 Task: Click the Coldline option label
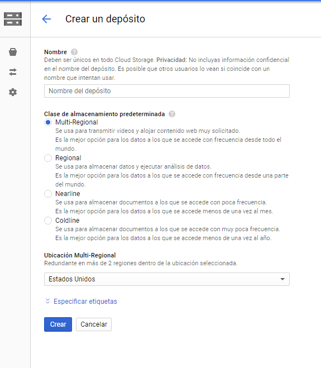coord(68,221)
